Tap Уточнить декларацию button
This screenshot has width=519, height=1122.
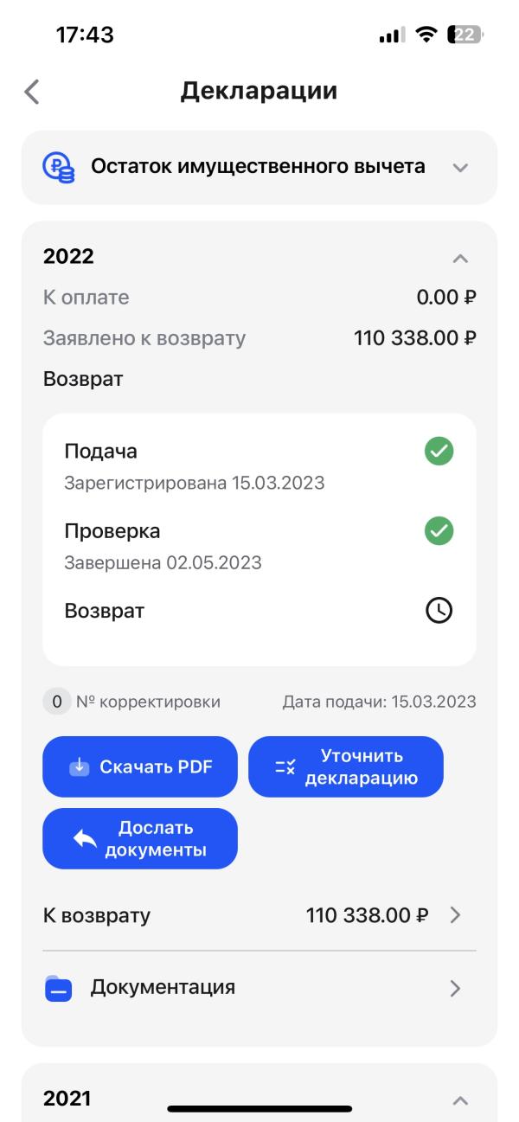[x=346, y=766]
